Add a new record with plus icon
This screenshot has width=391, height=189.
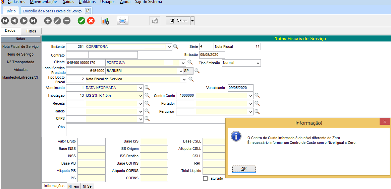[48, 21]
